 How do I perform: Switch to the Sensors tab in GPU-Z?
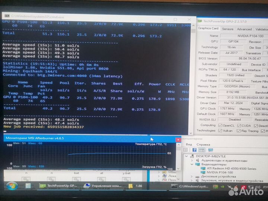pos(227,29)
